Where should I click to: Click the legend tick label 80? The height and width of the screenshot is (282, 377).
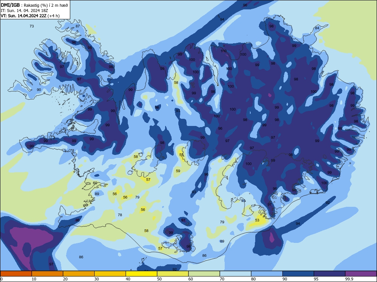[253, 279]
